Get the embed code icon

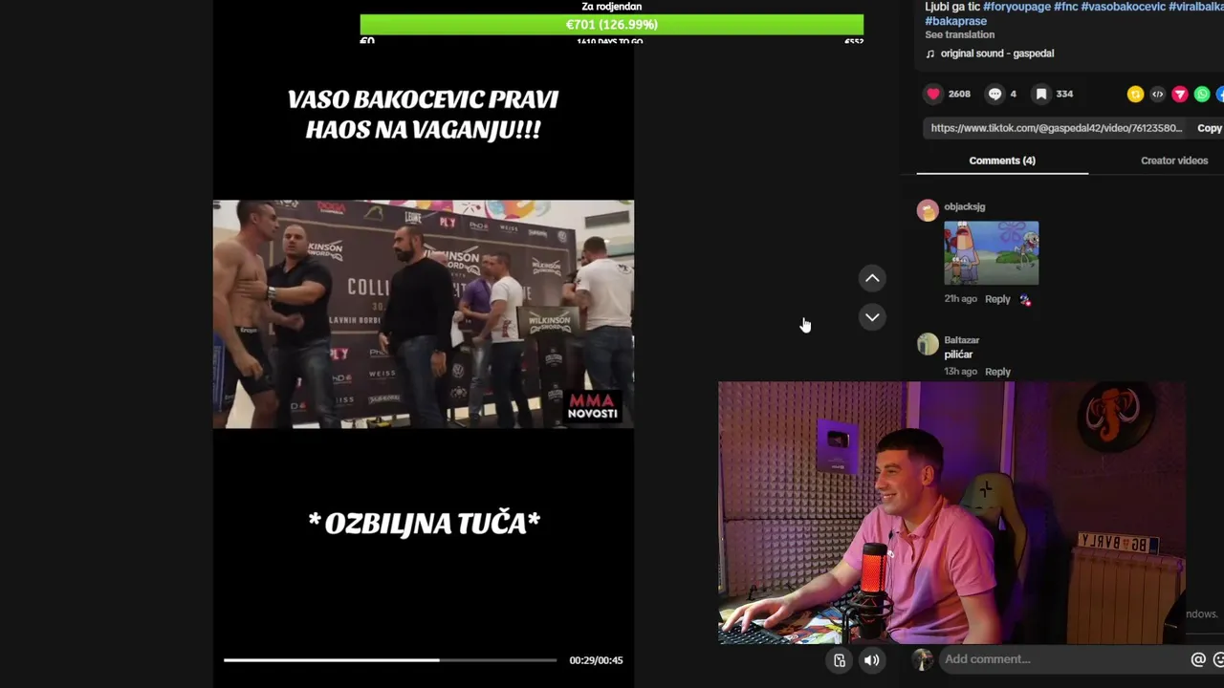click(1157, 94)
